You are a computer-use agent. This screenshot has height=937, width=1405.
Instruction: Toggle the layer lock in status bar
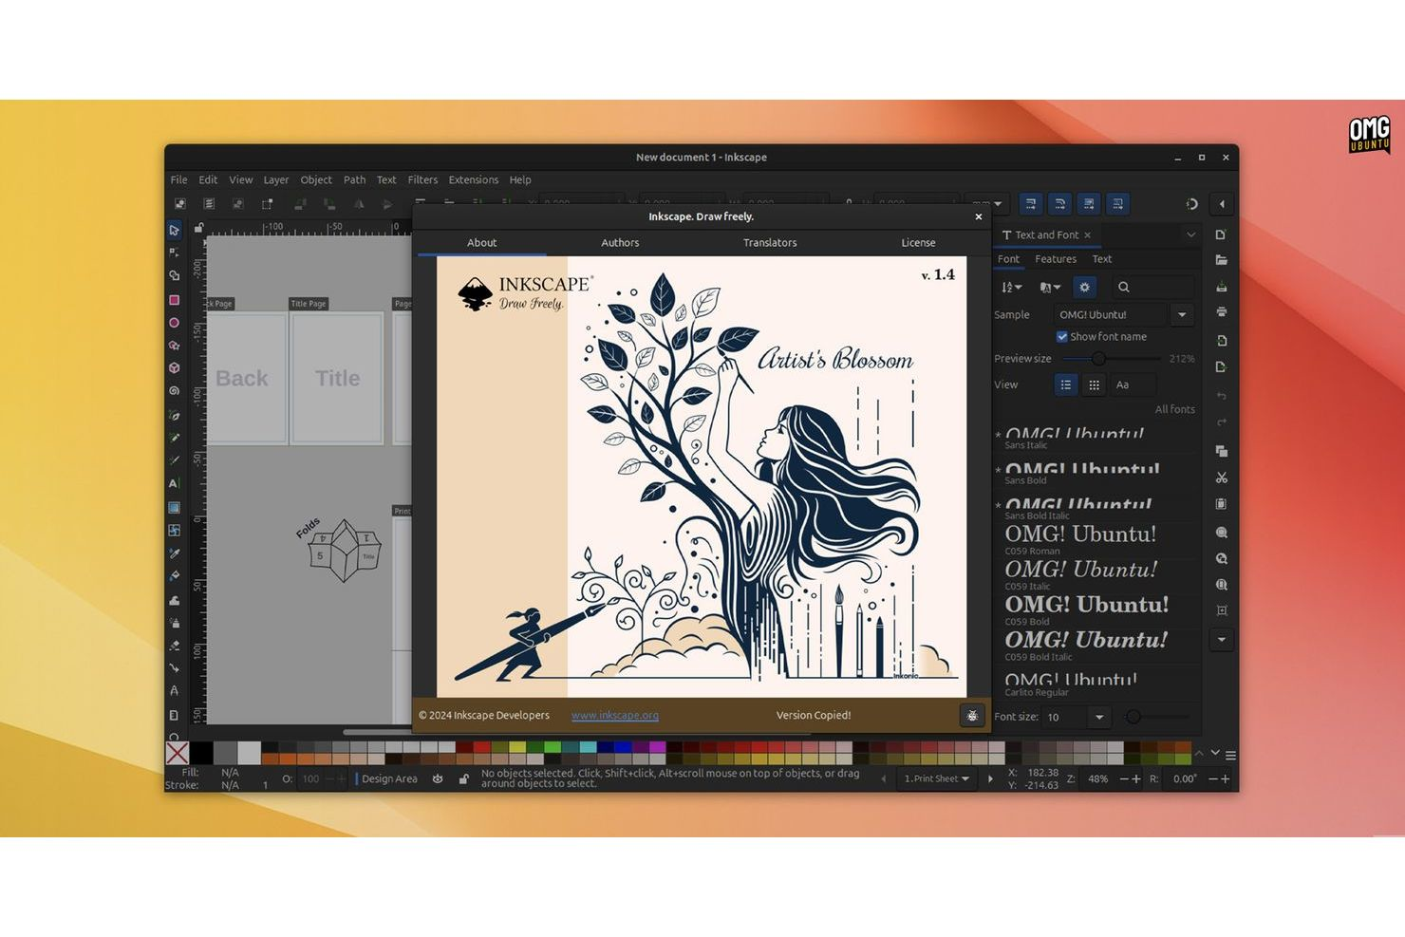pyautogui.click(x=463, y=778)
